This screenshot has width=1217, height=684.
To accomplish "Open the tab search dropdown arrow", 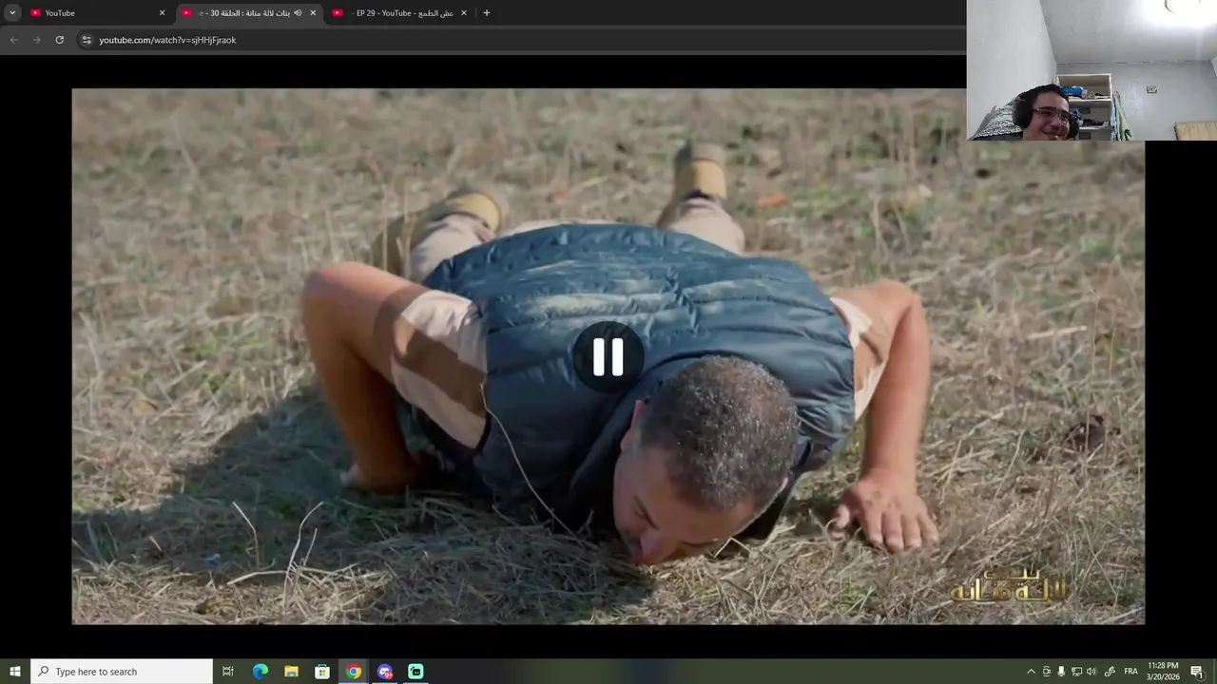I will [12, 12].
